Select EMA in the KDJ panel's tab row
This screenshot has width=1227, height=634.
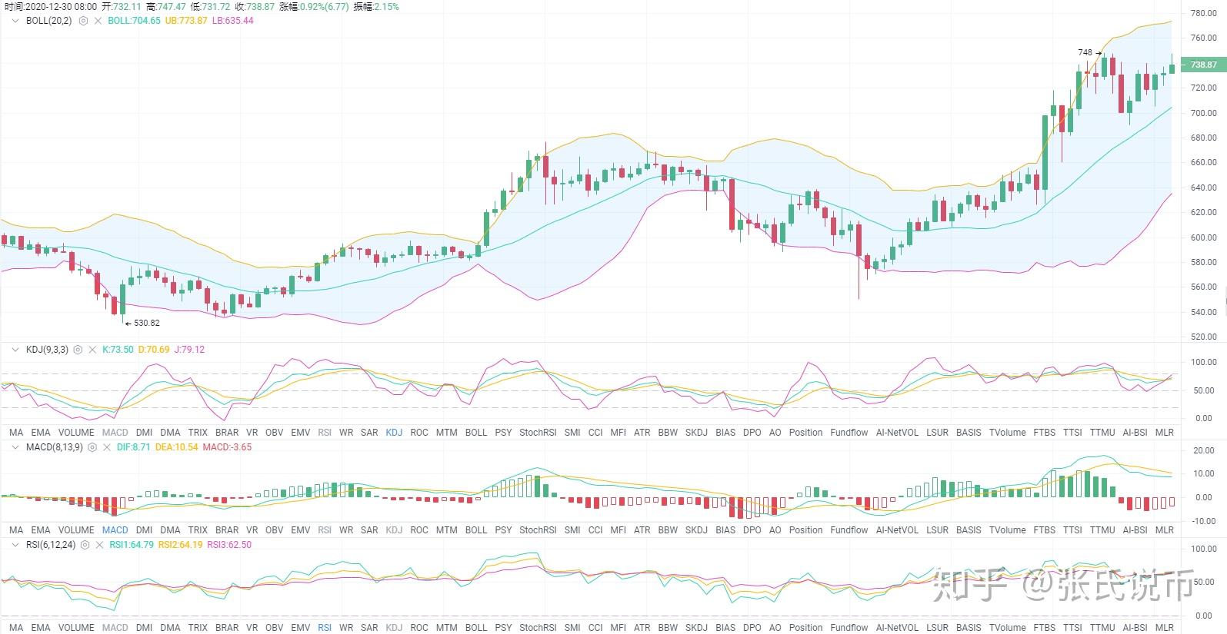coord(41,433)
